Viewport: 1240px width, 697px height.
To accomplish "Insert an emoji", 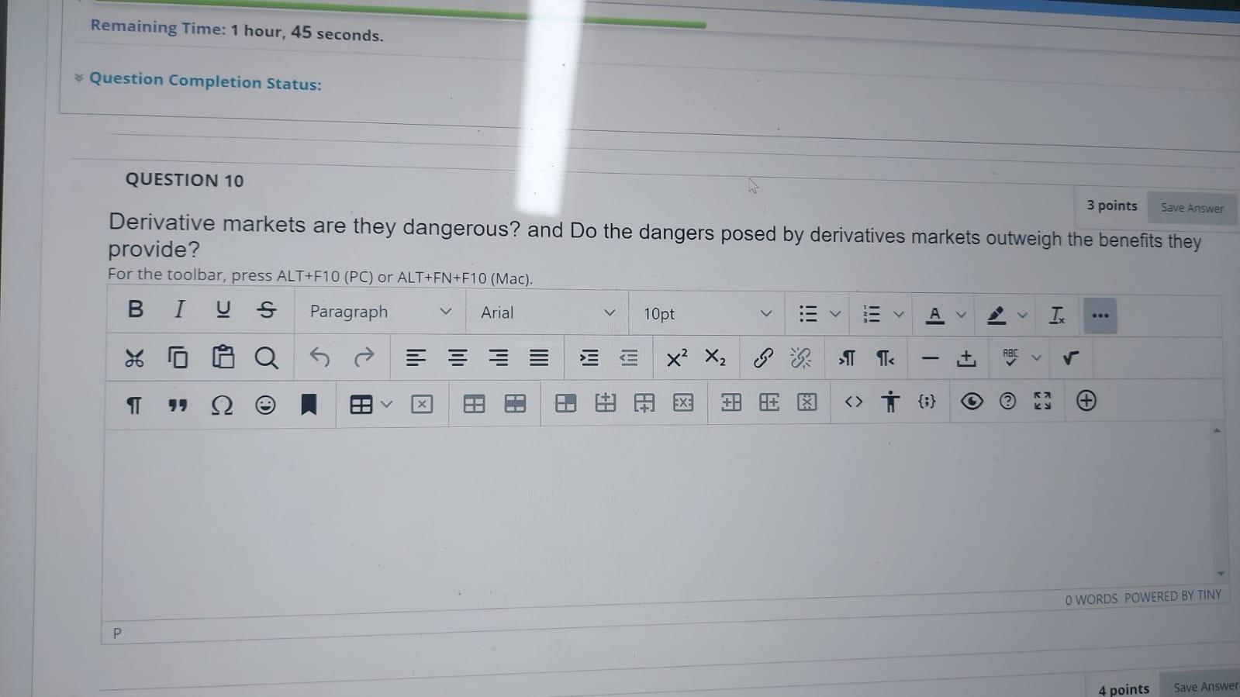I will tap(265, 405).
